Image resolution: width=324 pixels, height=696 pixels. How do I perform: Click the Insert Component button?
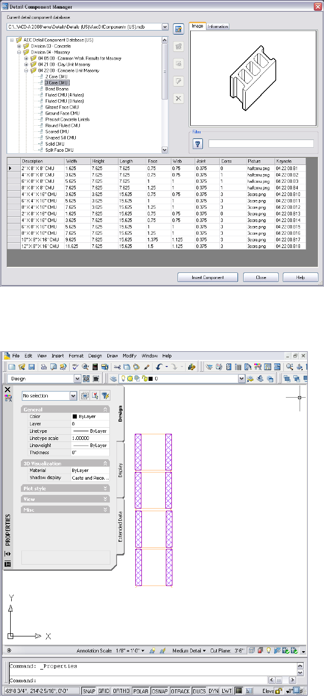coord(208,277)
